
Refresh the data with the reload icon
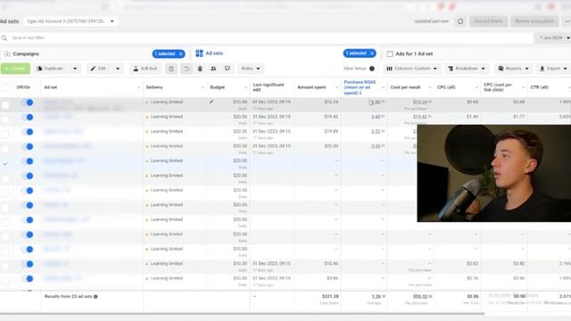(460, 21)
